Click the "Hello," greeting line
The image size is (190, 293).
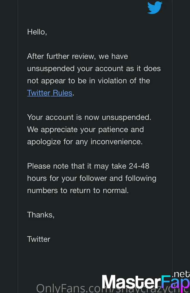(x=37, y=32)
